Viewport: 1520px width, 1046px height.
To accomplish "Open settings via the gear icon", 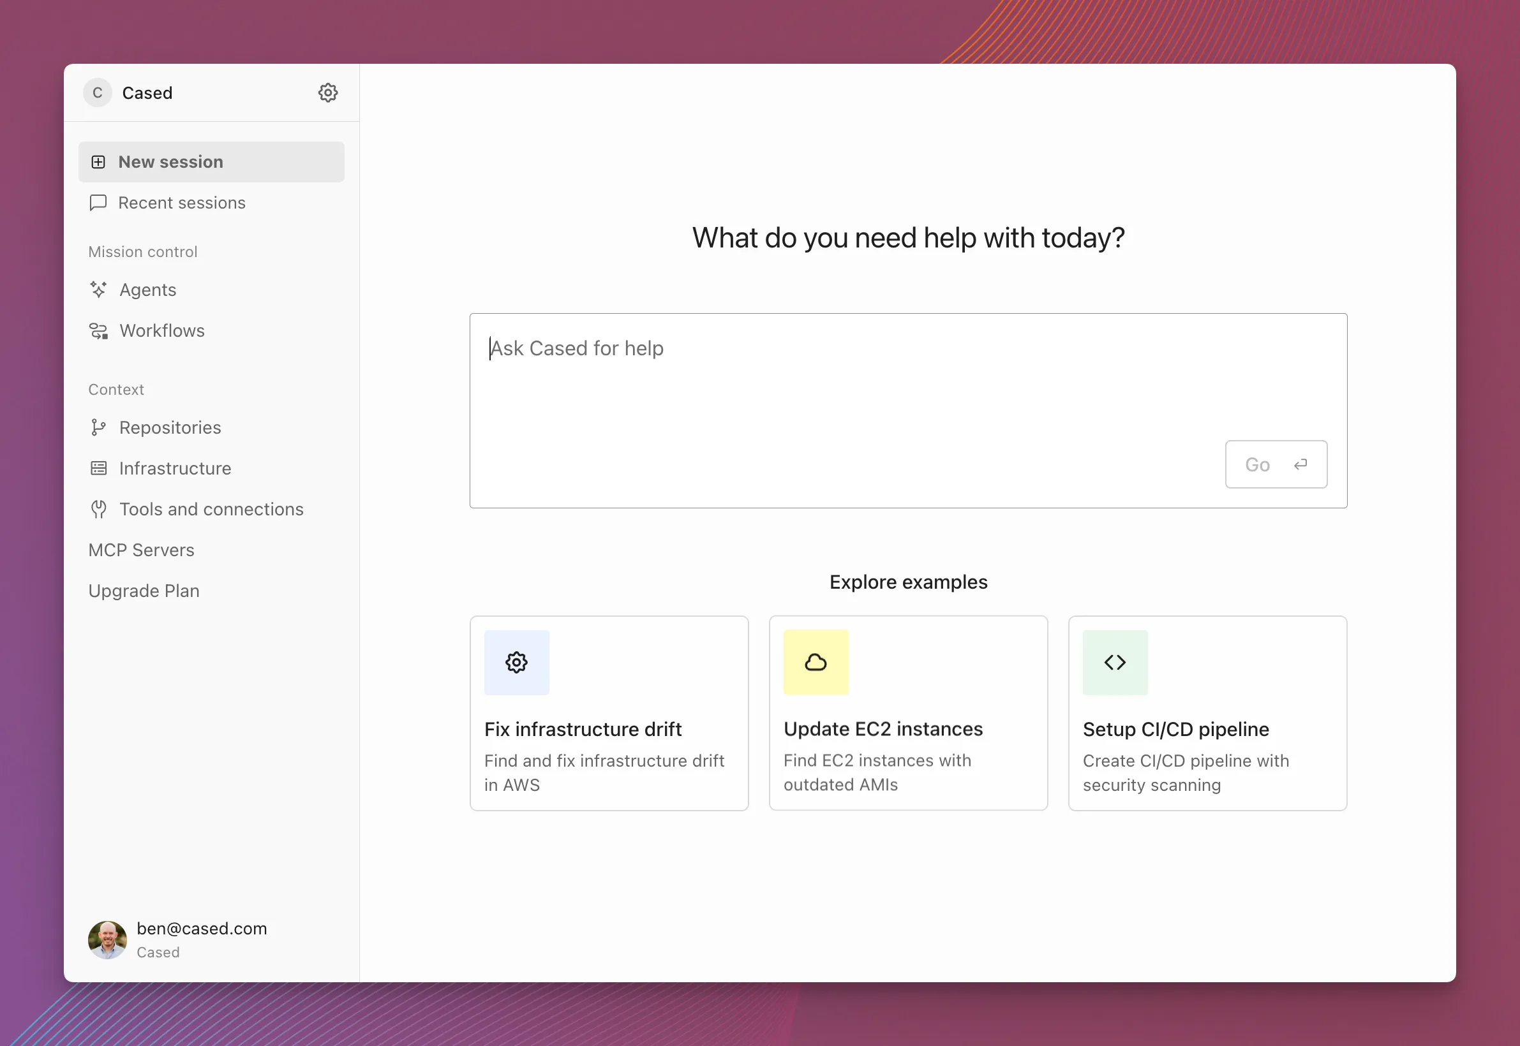I will pos(328,92).
